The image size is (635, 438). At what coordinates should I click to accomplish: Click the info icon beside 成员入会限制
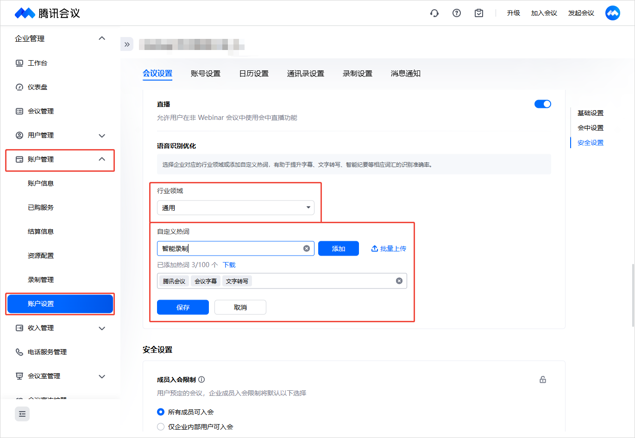tap(201, 380)
